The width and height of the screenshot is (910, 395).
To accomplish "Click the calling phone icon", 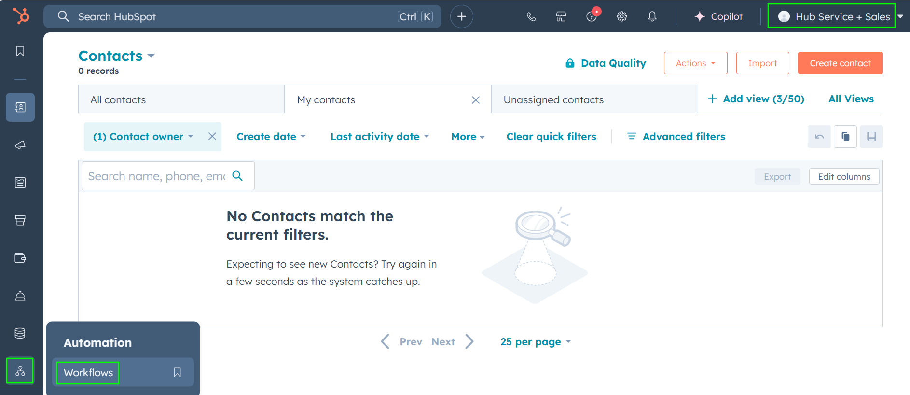I will coord(531,17).
